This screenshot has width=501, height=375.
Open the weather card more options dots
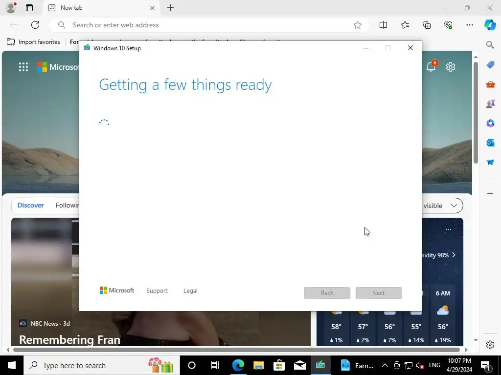point(448,229)
